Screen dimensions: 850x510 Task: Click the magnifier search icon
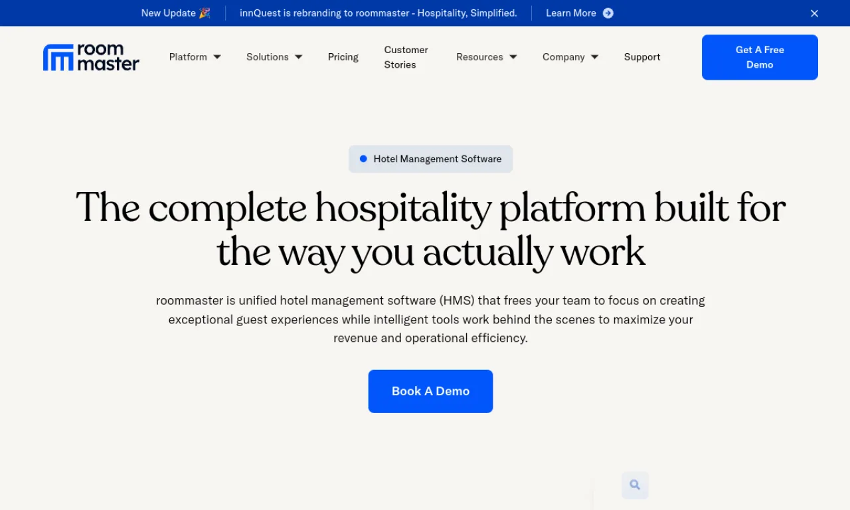[x=635, y=485]
